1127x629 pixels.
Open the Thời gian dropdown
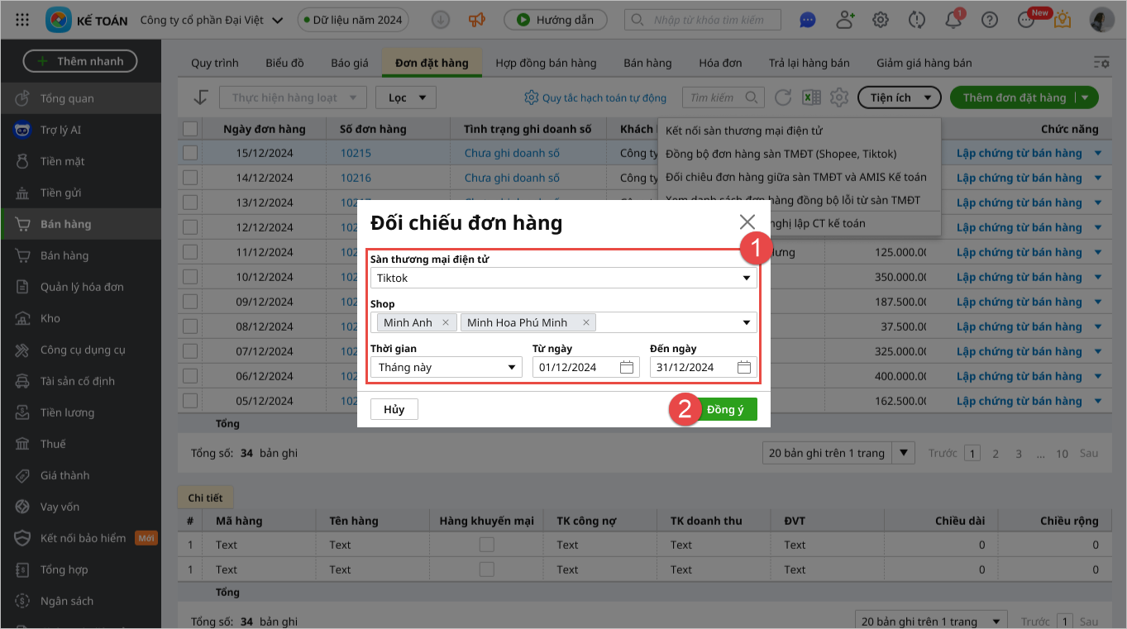(x=447, y=367)
